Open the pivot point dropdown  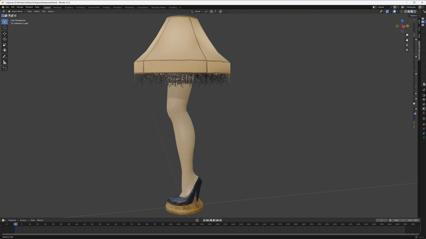pyautogui.click(x=206, y=11)
